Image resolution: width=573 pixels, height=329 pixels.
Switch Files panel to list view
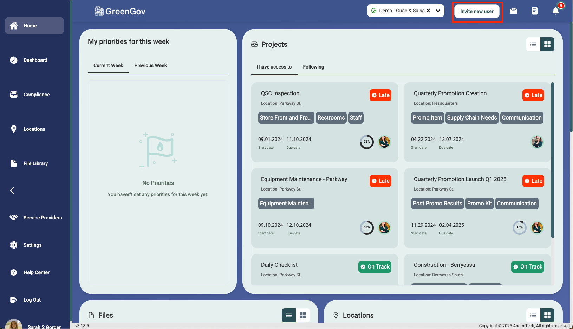point(289,315)
